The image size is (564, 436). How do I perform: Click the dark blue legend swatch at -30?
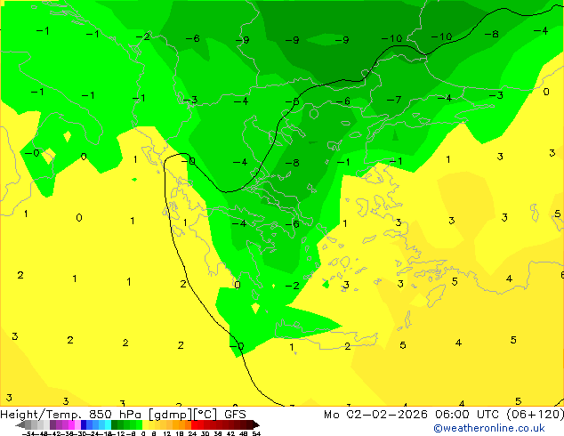[84, 424]
